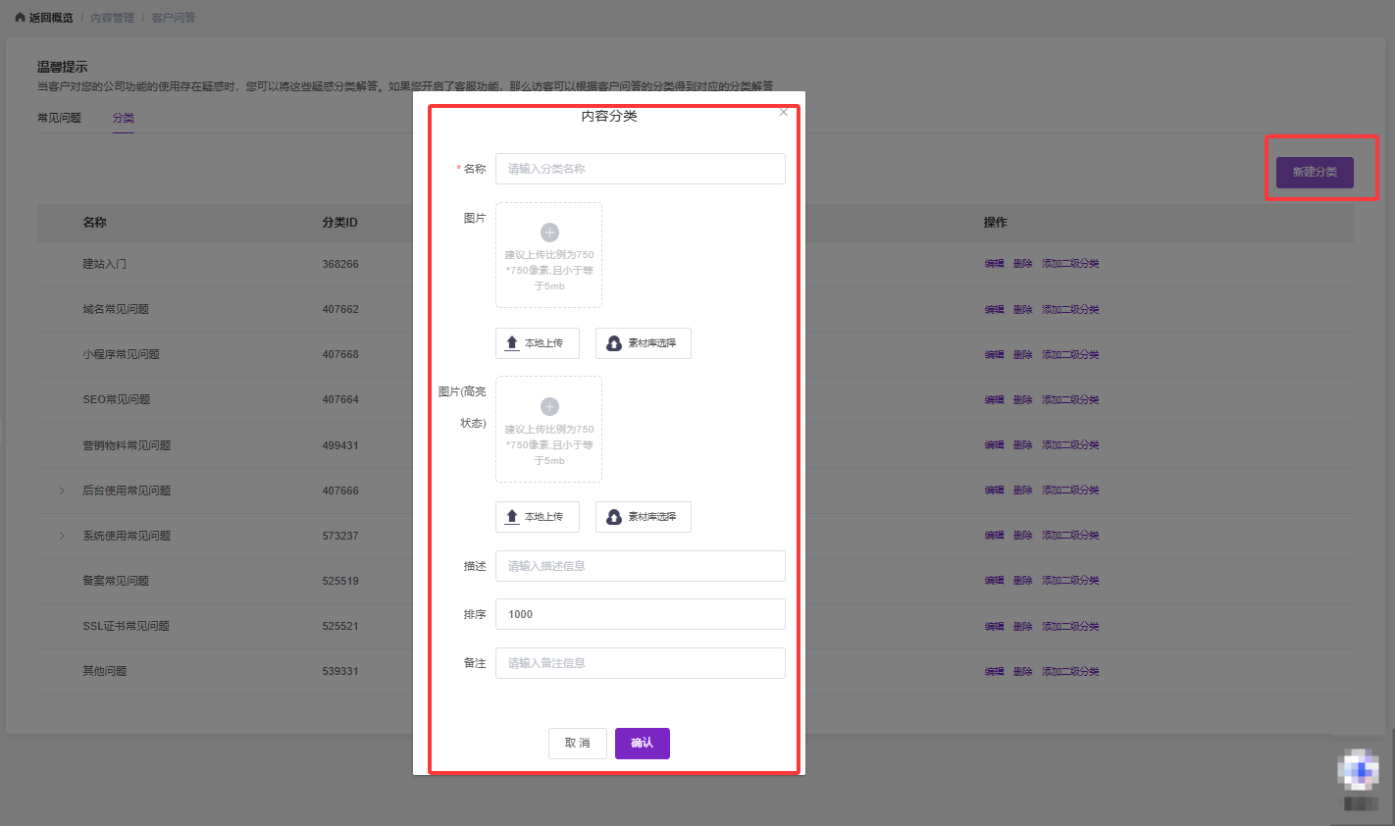
Task: Open 内容管理 in the breadcrumb
Action: (113, 18)
